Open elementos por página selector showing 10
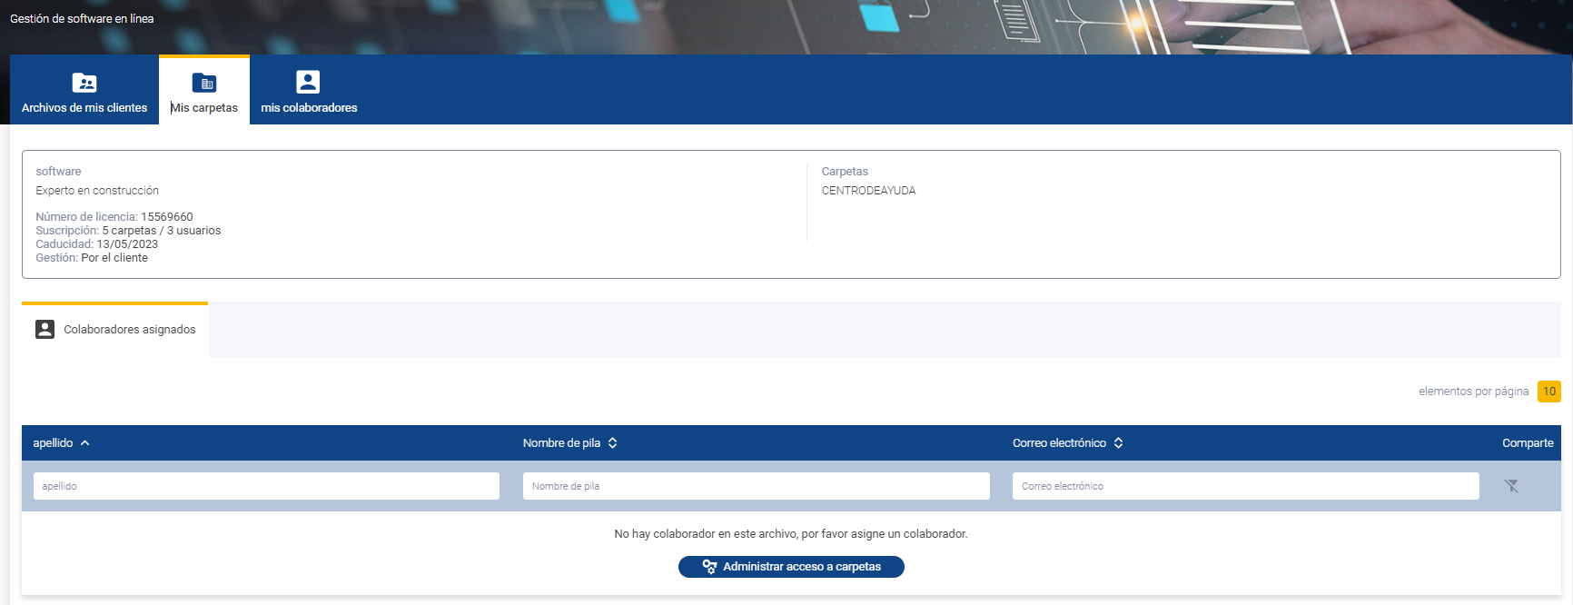Screen dimensions: 1573x605 (x=1549, y=392)
